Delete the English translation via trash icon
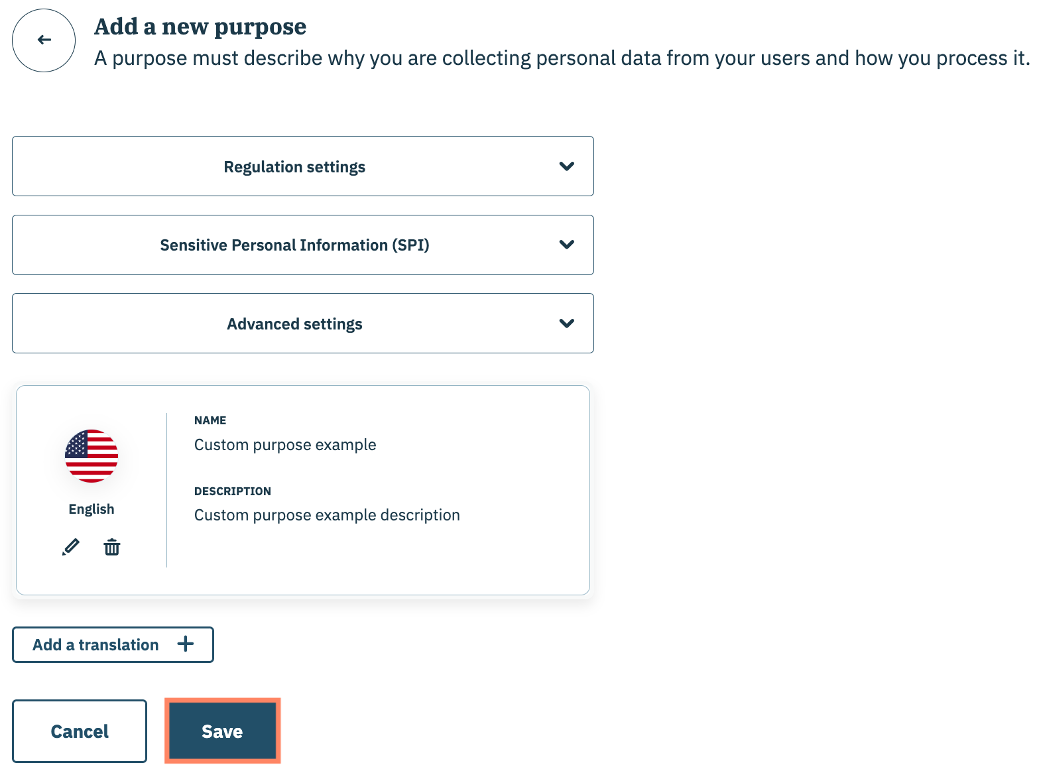 coord(112,547)
